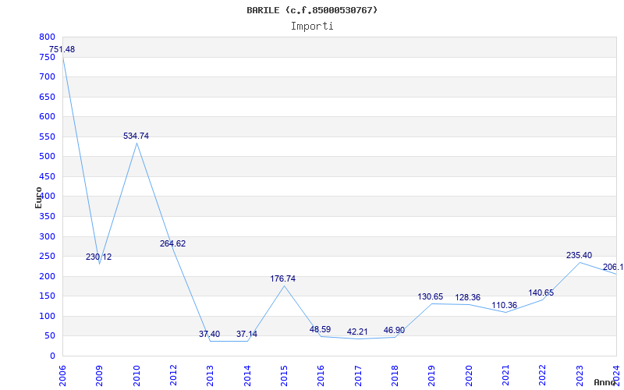This screenshot has width=624, height=390.
Task: Click the 176.74 data label
Action: [x=283, y=279]
